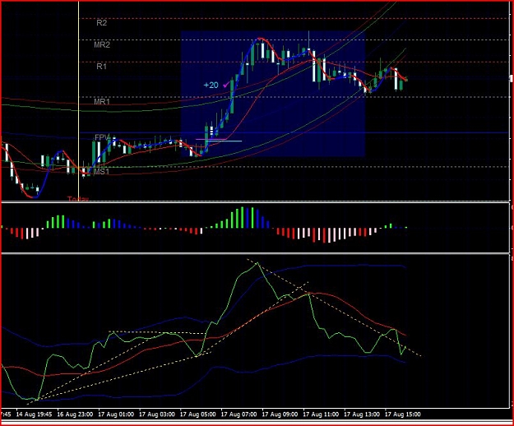This screenshot has height=426, width=514.
Task: Click the R2 pivot level label
Action: (101, 23)
